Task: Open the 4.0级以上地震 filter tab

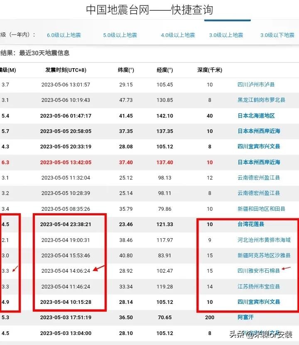Action: [x=178, y=35]
